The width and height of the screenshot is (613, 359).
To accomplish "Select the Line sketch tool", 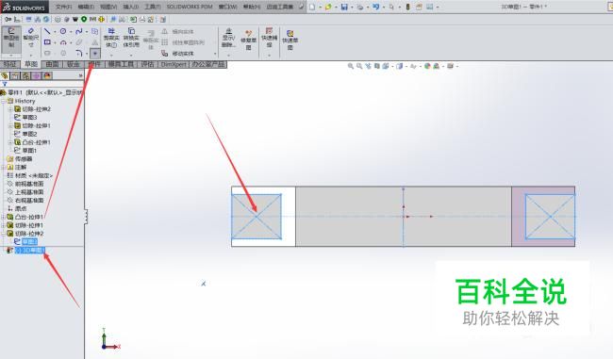I will [47, 31].
